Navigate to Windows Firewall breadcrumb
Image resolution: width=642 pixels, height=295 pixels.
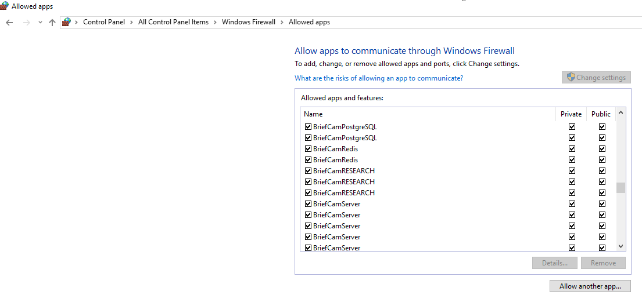click(249, 22)
